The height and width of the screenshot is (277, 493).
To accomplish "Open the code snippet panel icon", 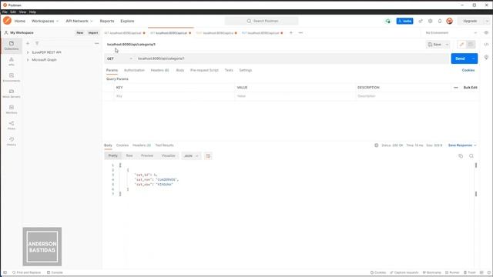I will [486, 45].
